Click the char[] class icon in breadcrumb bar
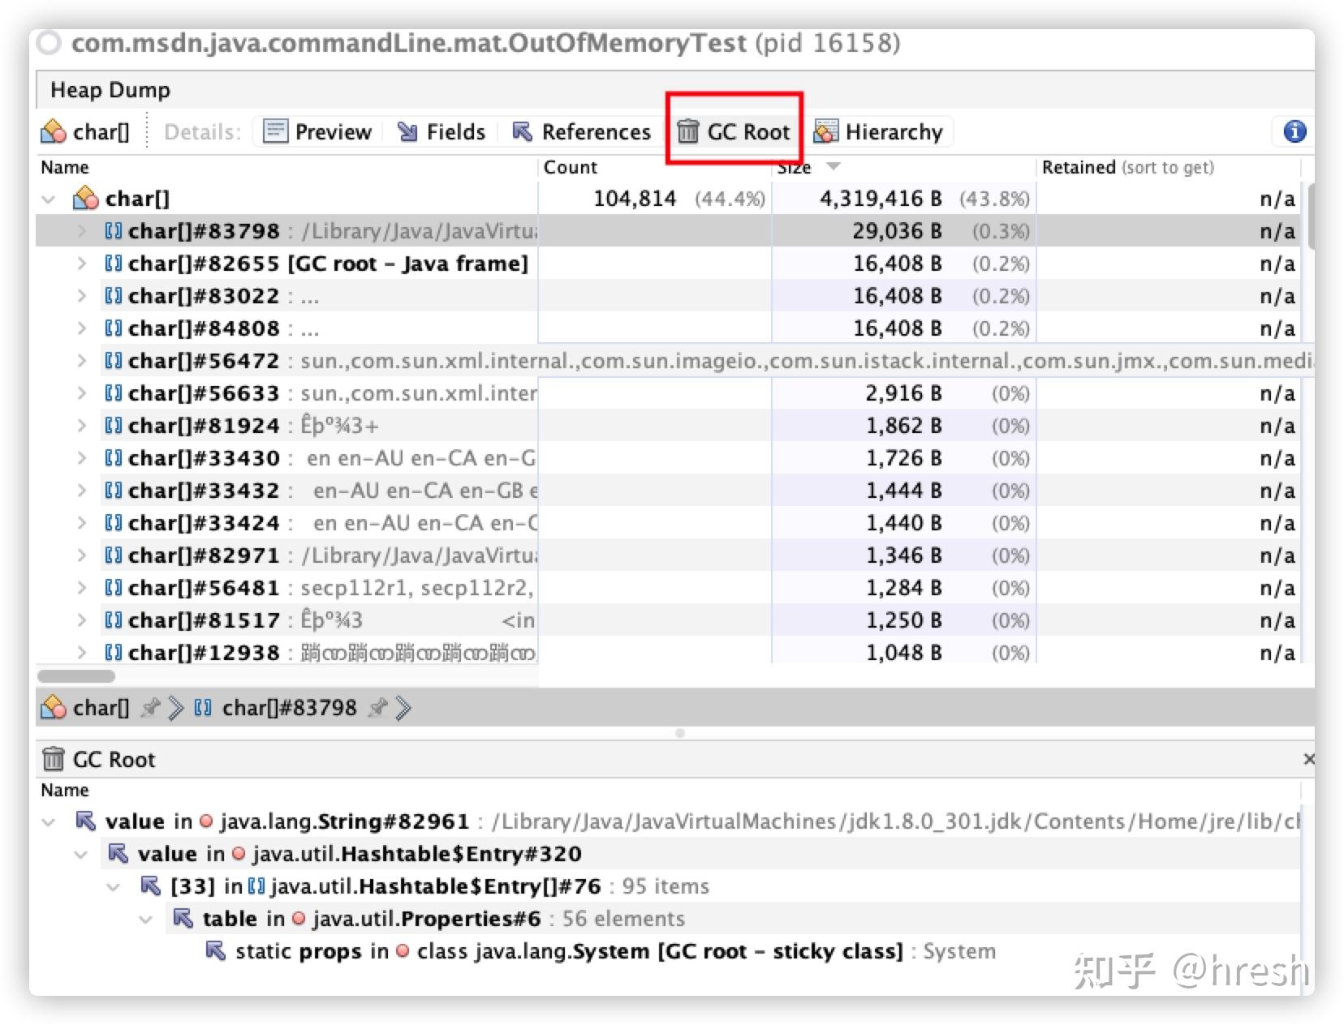The height and width of the screenshot is (1025, 1344). (x=53, y=707)
